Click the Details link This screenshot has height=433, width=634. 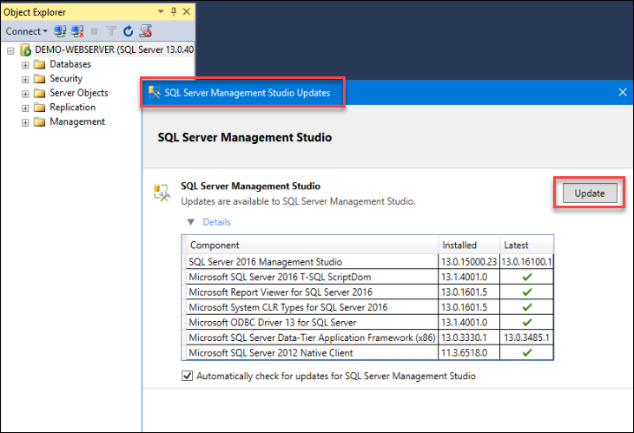(x=217, y=222)
